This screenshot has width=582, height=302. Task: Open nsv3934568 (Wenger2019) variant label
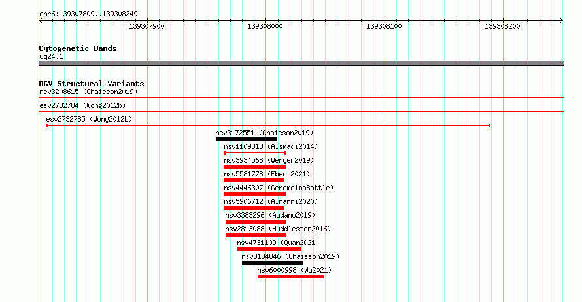(269, 160)
